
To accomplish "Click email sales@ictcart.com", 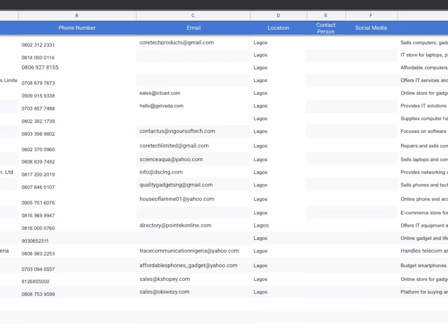I will (x=160, y=93).
